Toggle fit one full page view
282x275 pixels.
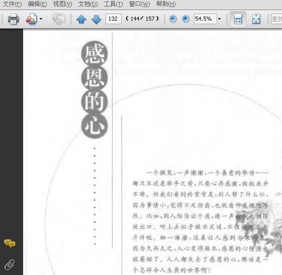[256, 19]
